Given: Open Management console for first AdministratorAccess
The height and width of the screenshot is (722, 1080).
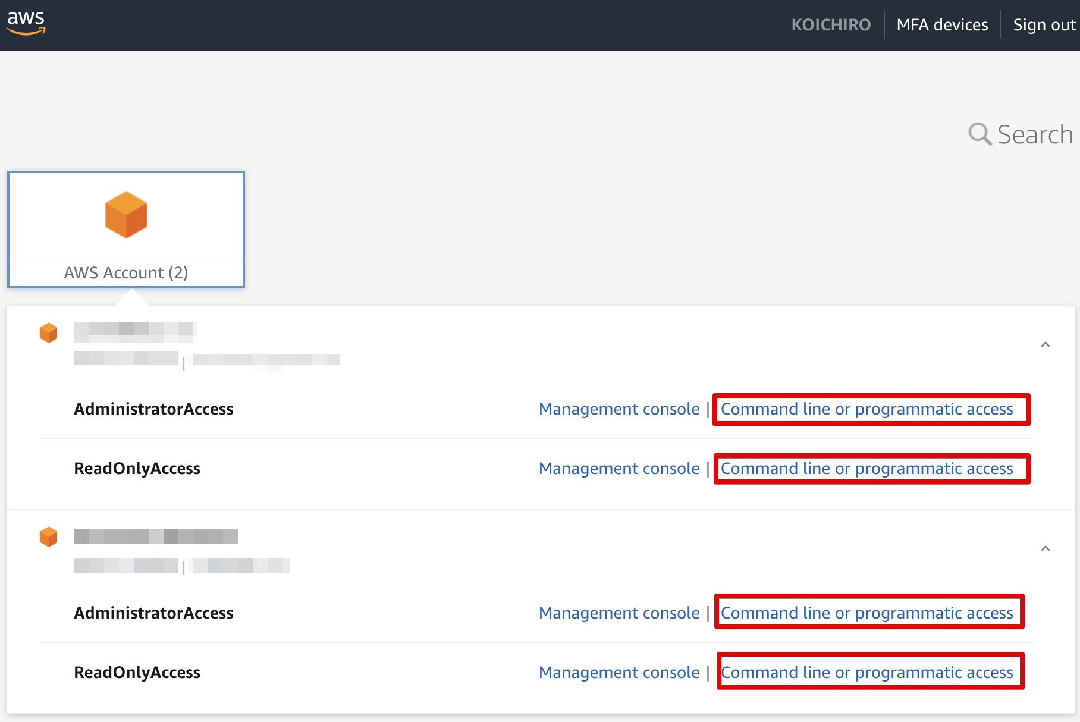Looking at the screenshot, I should (x=619, y=409).
